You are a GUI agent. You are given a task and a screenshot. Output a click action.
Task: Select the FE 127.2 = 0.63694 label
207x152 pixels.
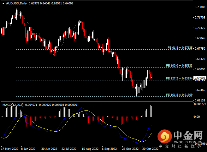[179, 79]
